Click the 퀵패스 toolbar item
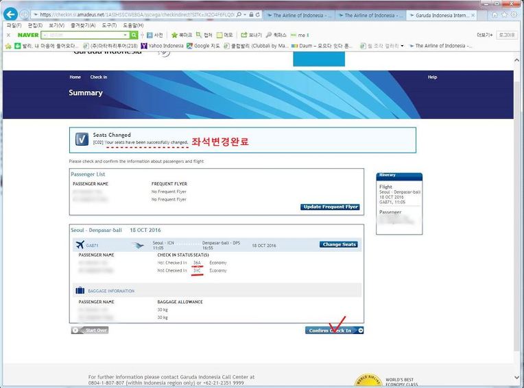 tap(276, 35)
